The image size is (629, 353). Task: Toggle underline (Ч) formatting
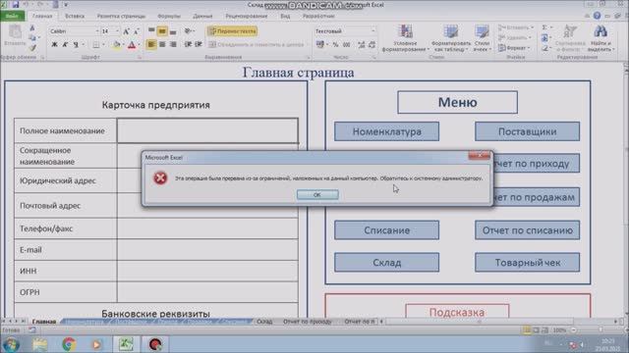tap(76, 44)
